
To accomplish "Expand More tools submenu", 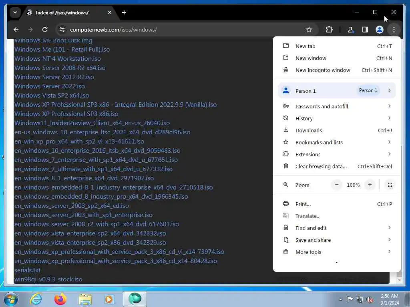I will click(x=337, y=252).
